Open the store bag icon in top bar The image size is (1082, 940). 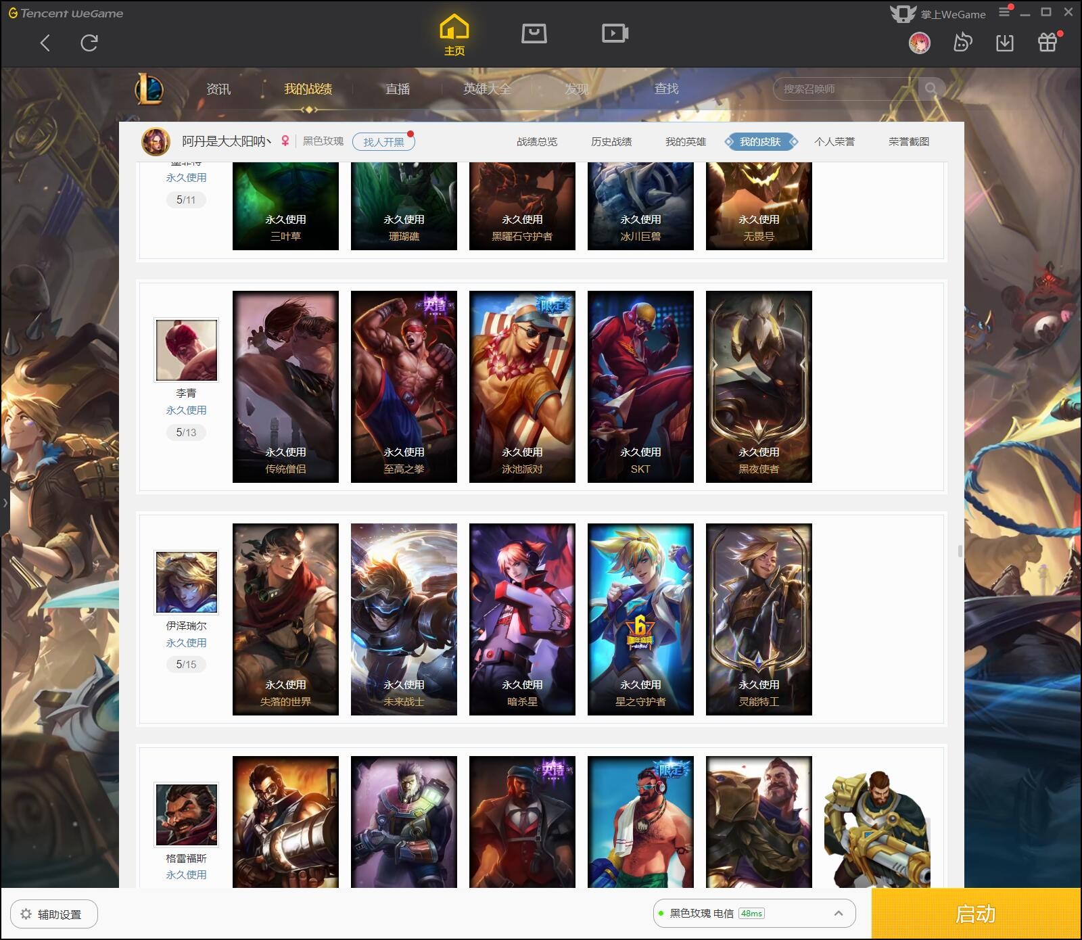(534, 33)
